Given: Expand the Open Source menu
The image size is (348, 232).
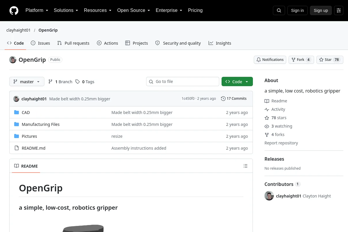Looking at the screenshot, I should point(133,10).
